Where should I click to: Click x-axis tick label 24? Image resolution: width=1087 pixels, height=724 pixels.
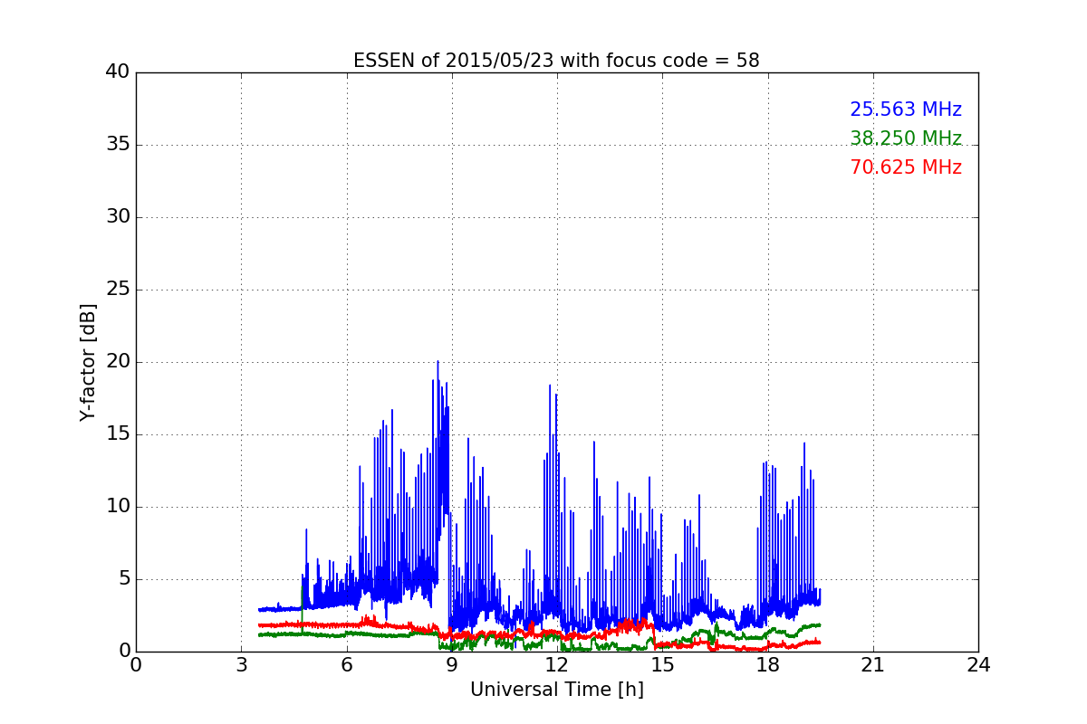pos(978,664)
